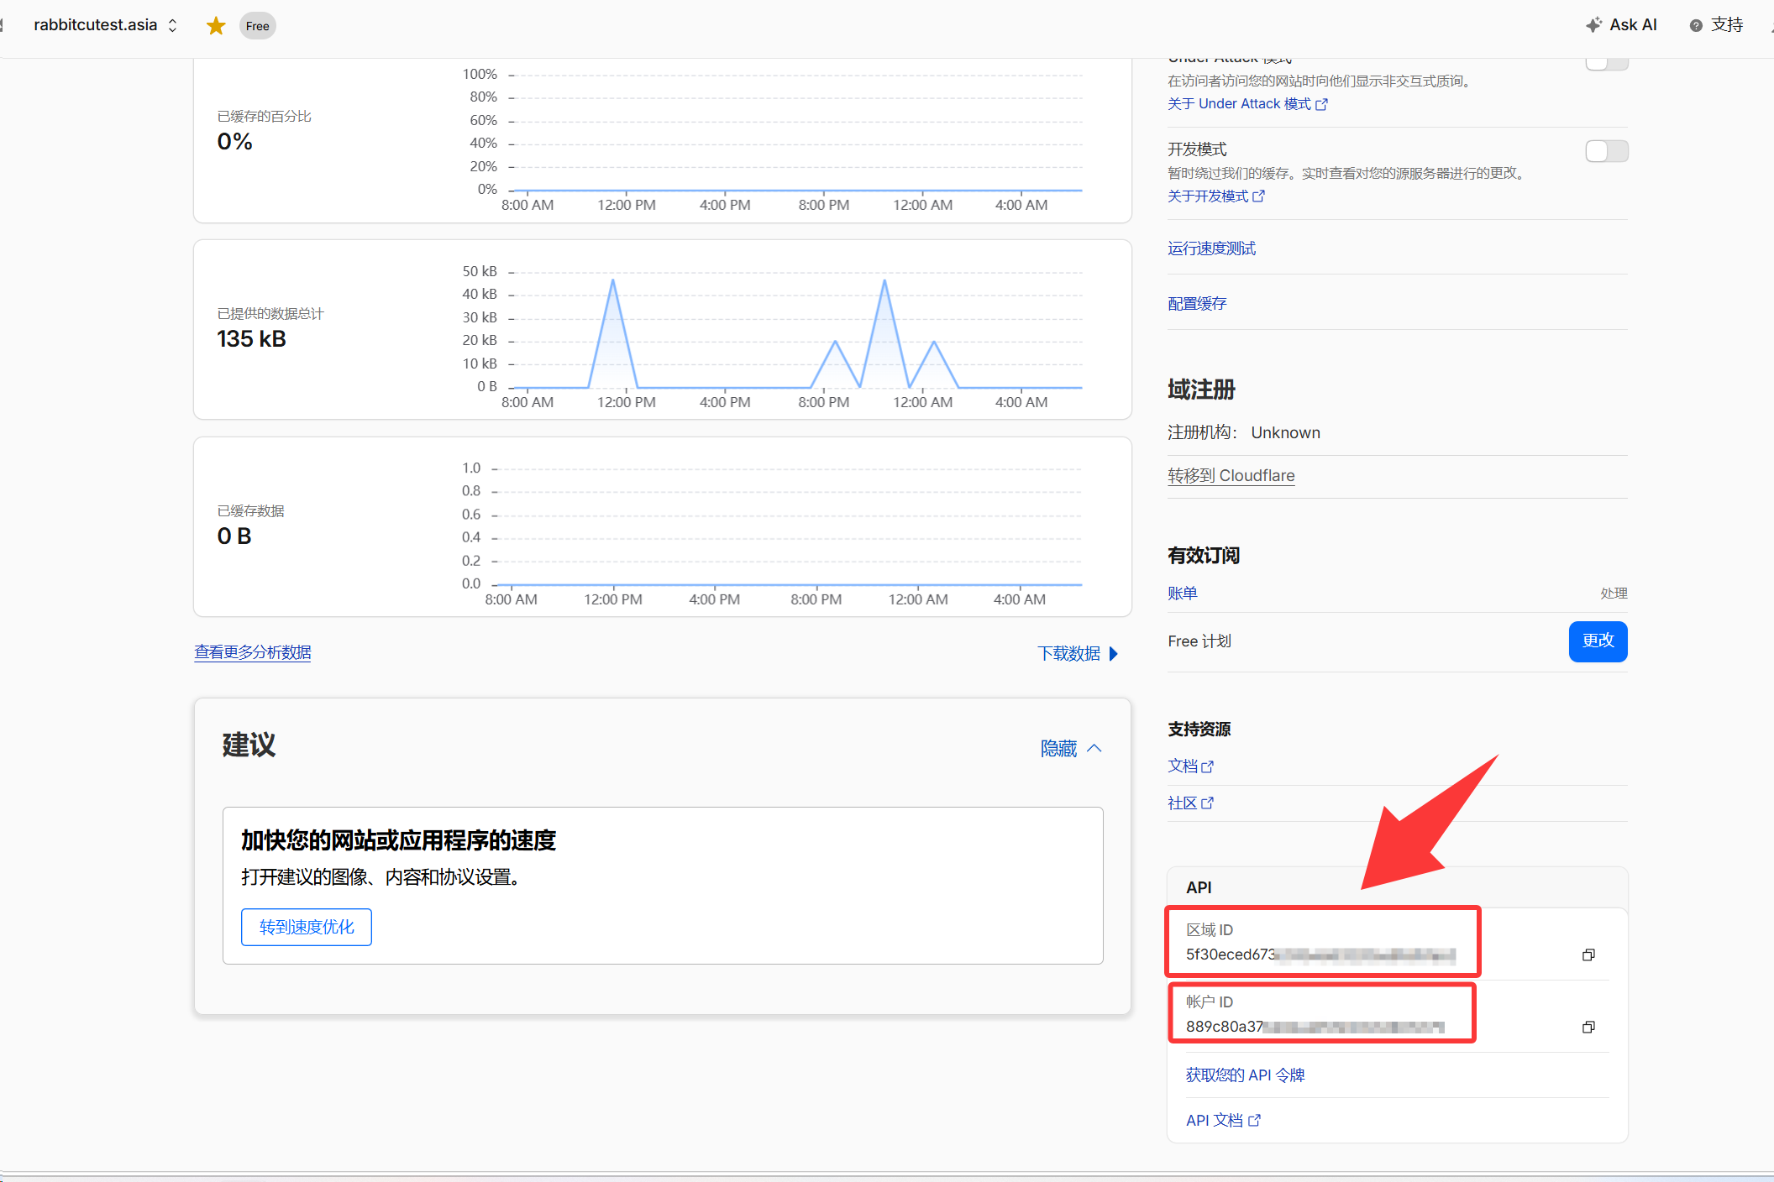This screenshot has width=1774, height=1182.
Task: Copy the 区域 ID value
Action: pos(1588,954)
